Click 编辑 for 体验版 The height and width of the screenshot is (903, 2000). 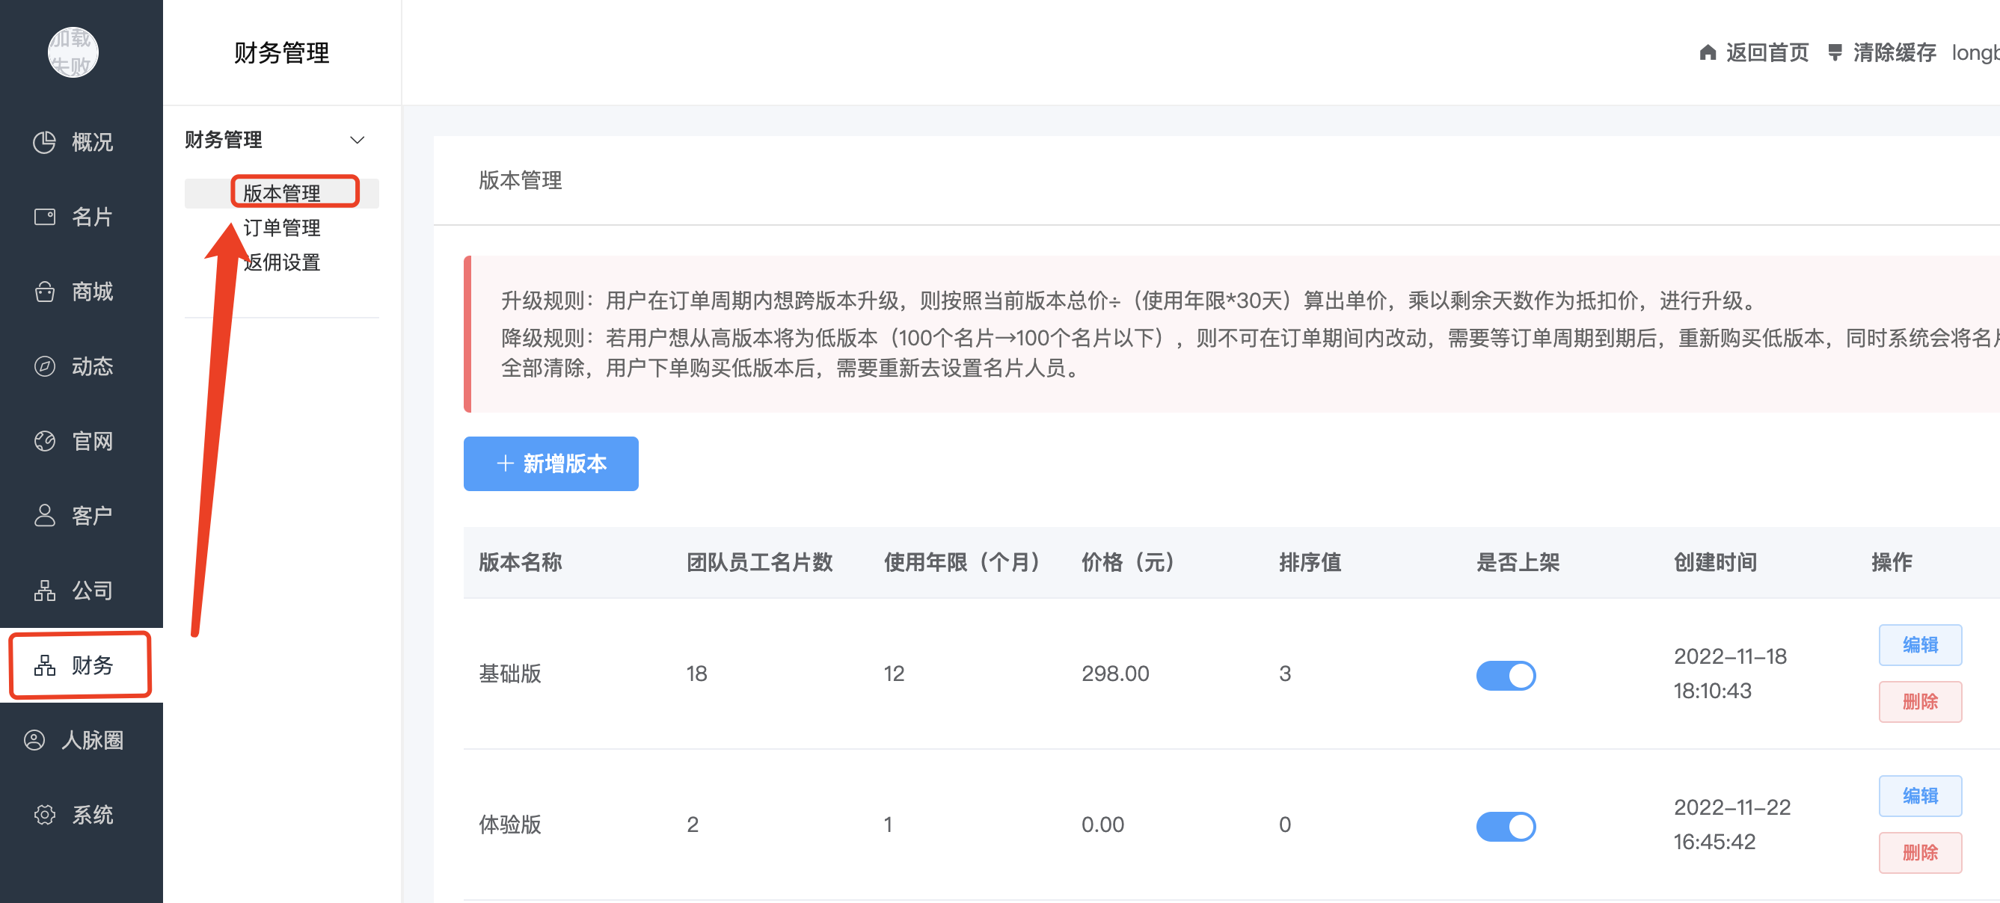[1919, 796]
